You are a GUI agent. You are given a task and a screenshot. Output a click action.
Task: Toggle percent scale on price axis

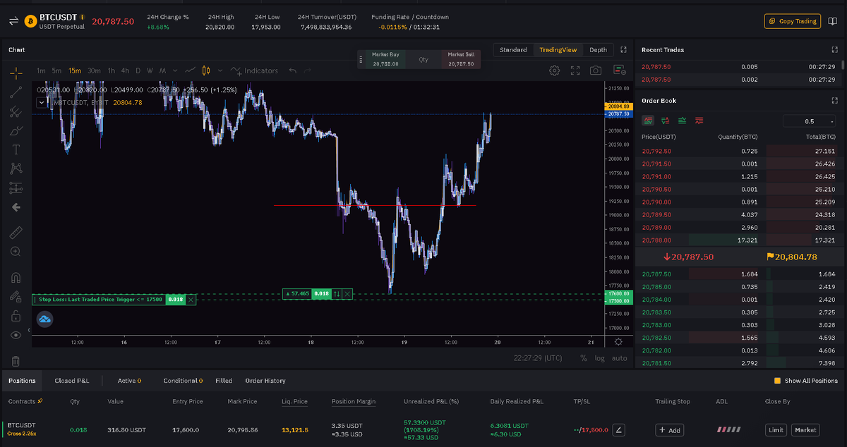point(584,358)
